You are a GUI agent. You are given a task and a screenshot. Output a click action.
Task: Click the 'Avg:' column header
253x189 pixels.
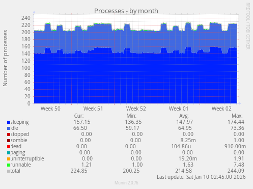point(184,116)
